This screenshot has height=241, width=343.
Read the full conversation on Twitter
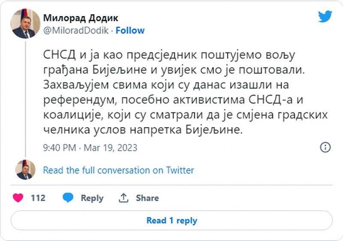click(118, 170)
